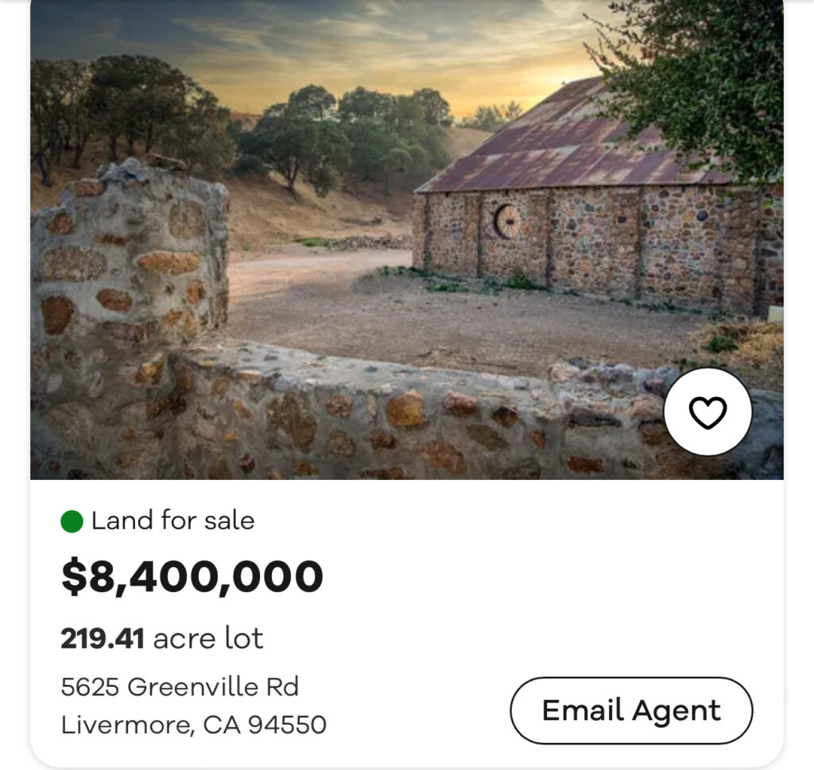The height and width of the screenshot is (770, 814).
Task: Select the 5625 Greenville Rd address
Action: tap(180, 687)
